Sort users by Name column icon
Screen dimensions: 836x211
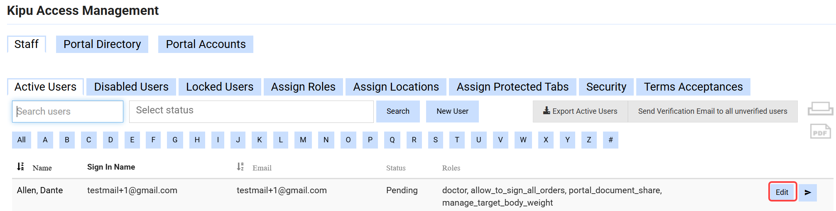click(20, 167)
